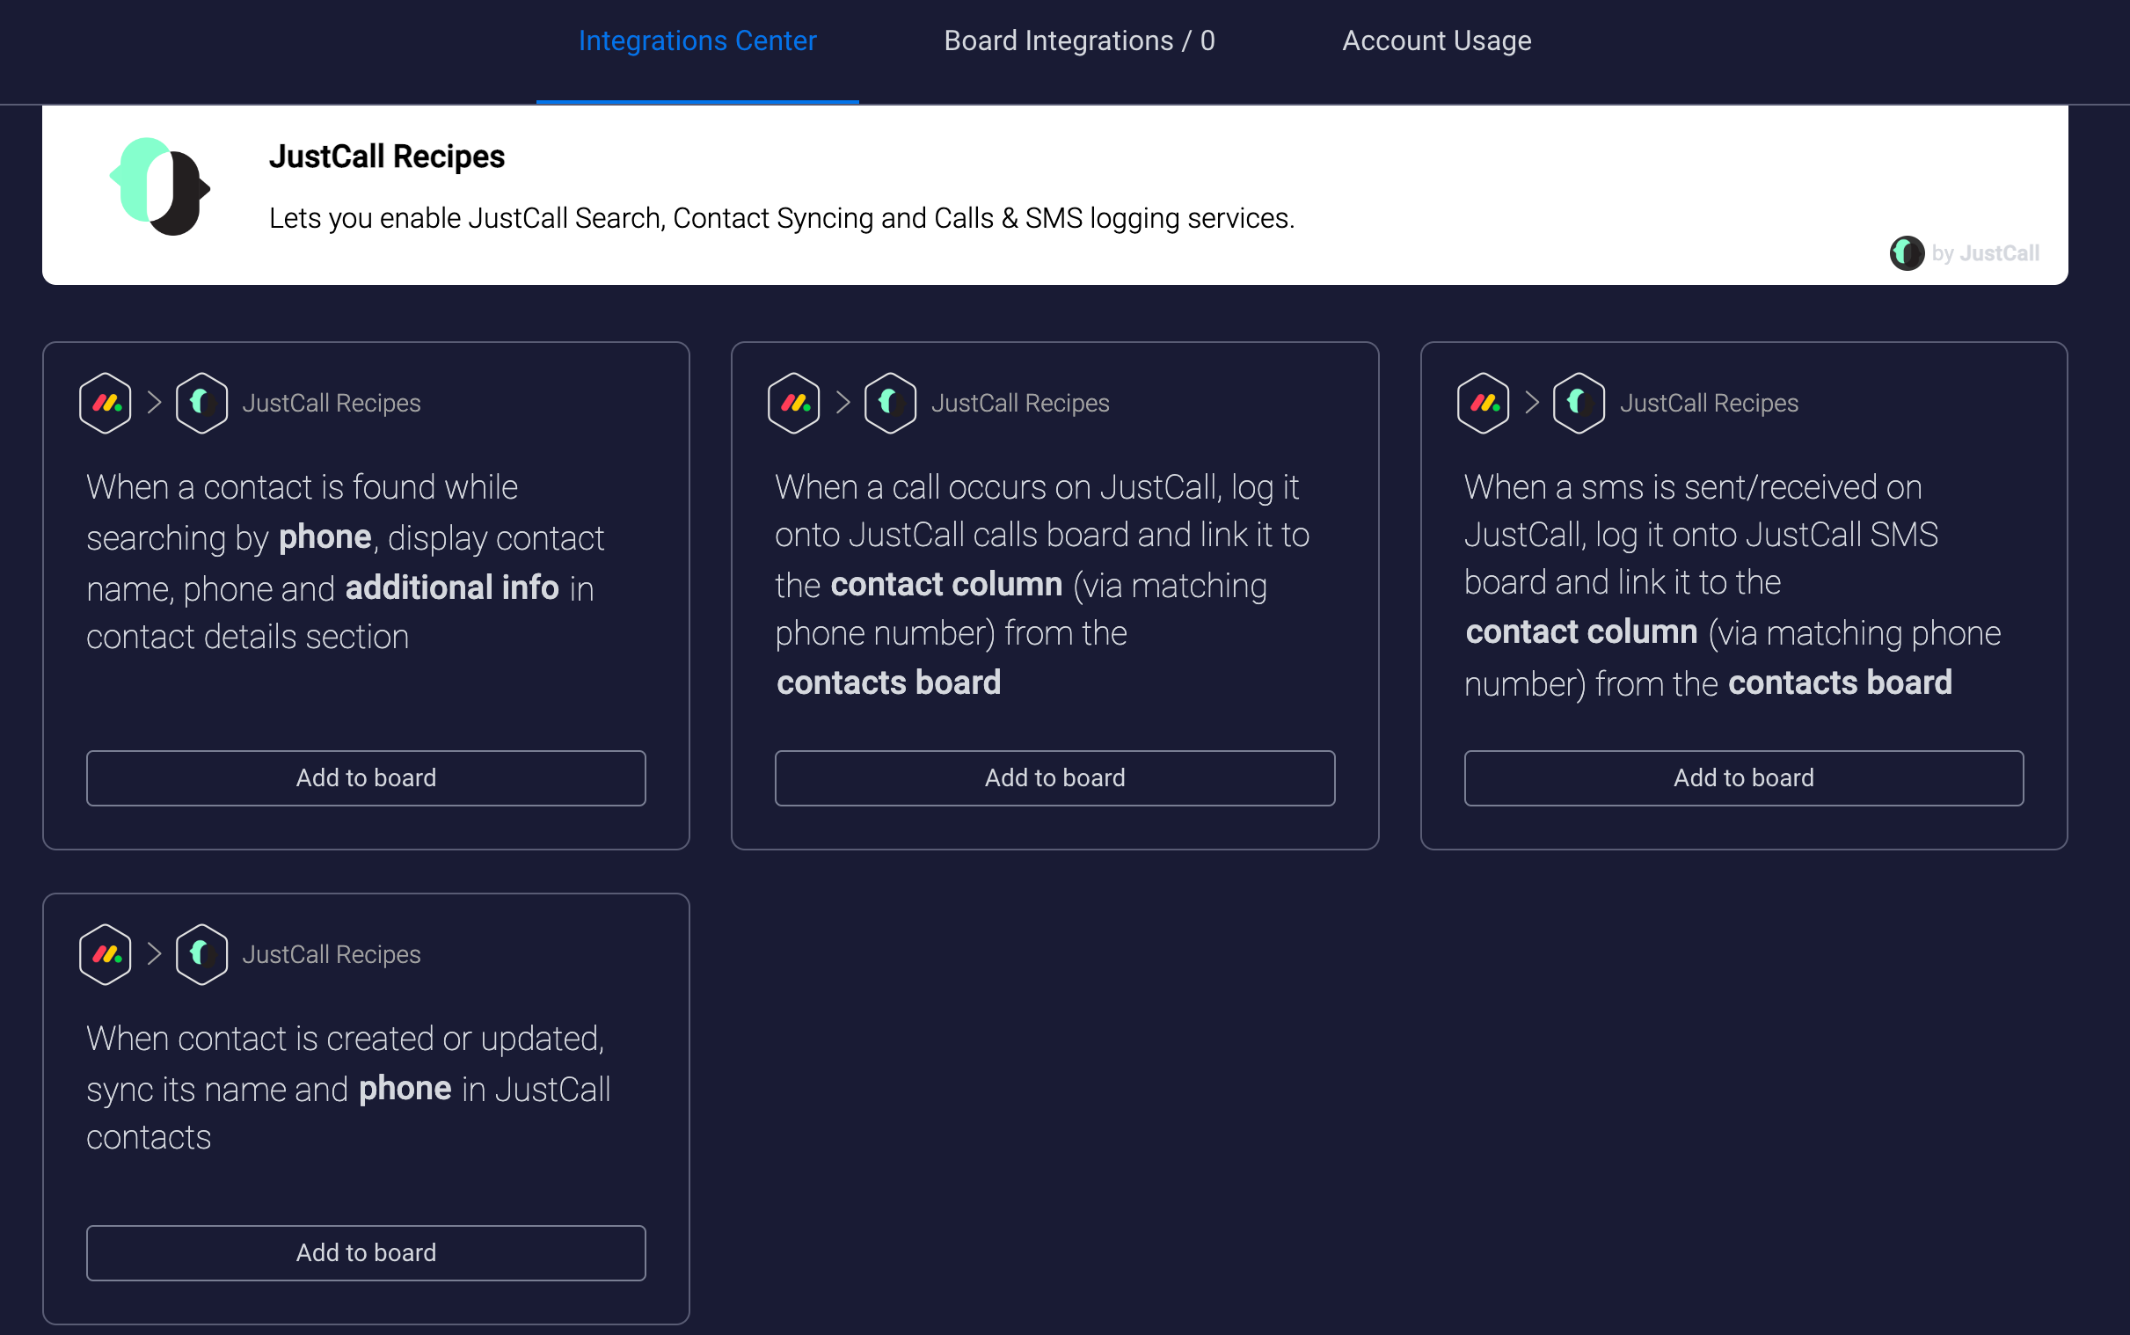Click "JustCall Recipes" label in contact sync card

click(x=331, y=954)
